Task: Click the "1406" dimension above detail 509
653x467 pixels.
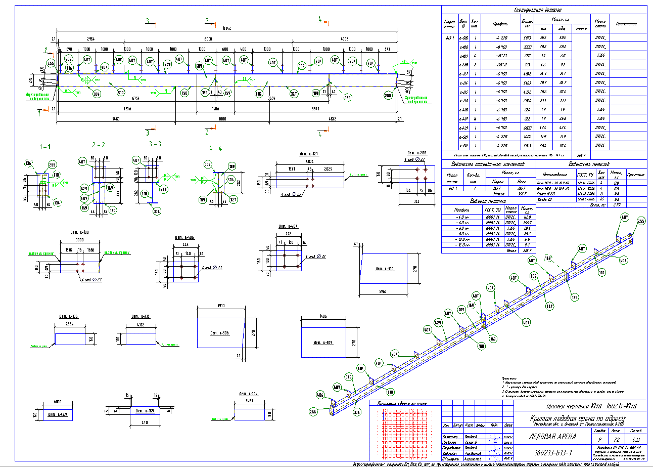Action: point(323,315)
